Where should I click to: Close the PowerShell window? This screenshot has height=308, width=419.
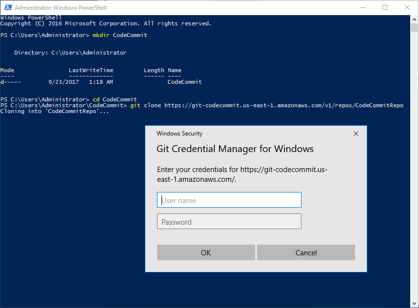point(407,7)
